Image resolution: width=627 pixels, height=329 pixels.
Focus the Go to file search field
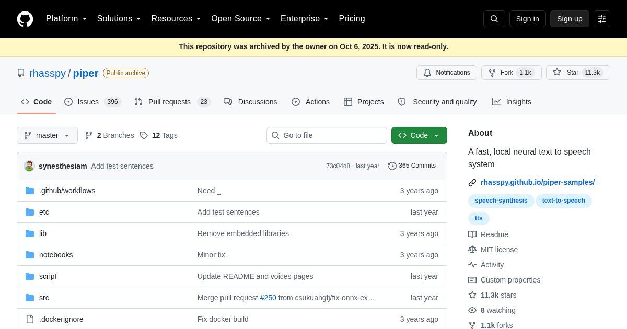(x=327, y=135)
